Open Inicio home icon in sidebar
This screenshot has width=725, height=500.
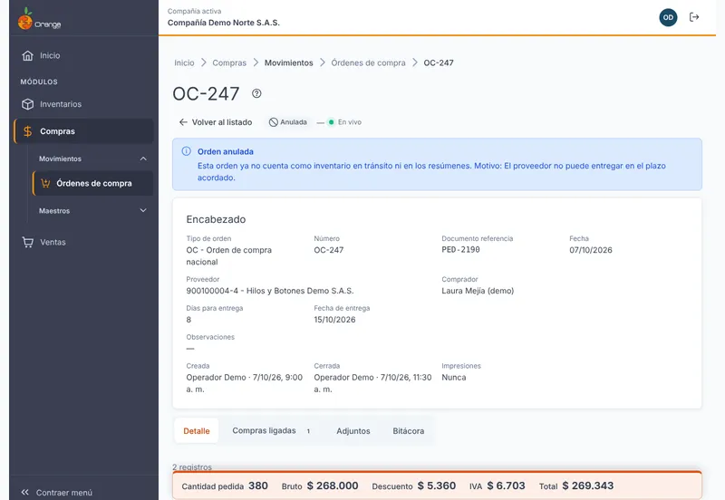pos(28,55)
